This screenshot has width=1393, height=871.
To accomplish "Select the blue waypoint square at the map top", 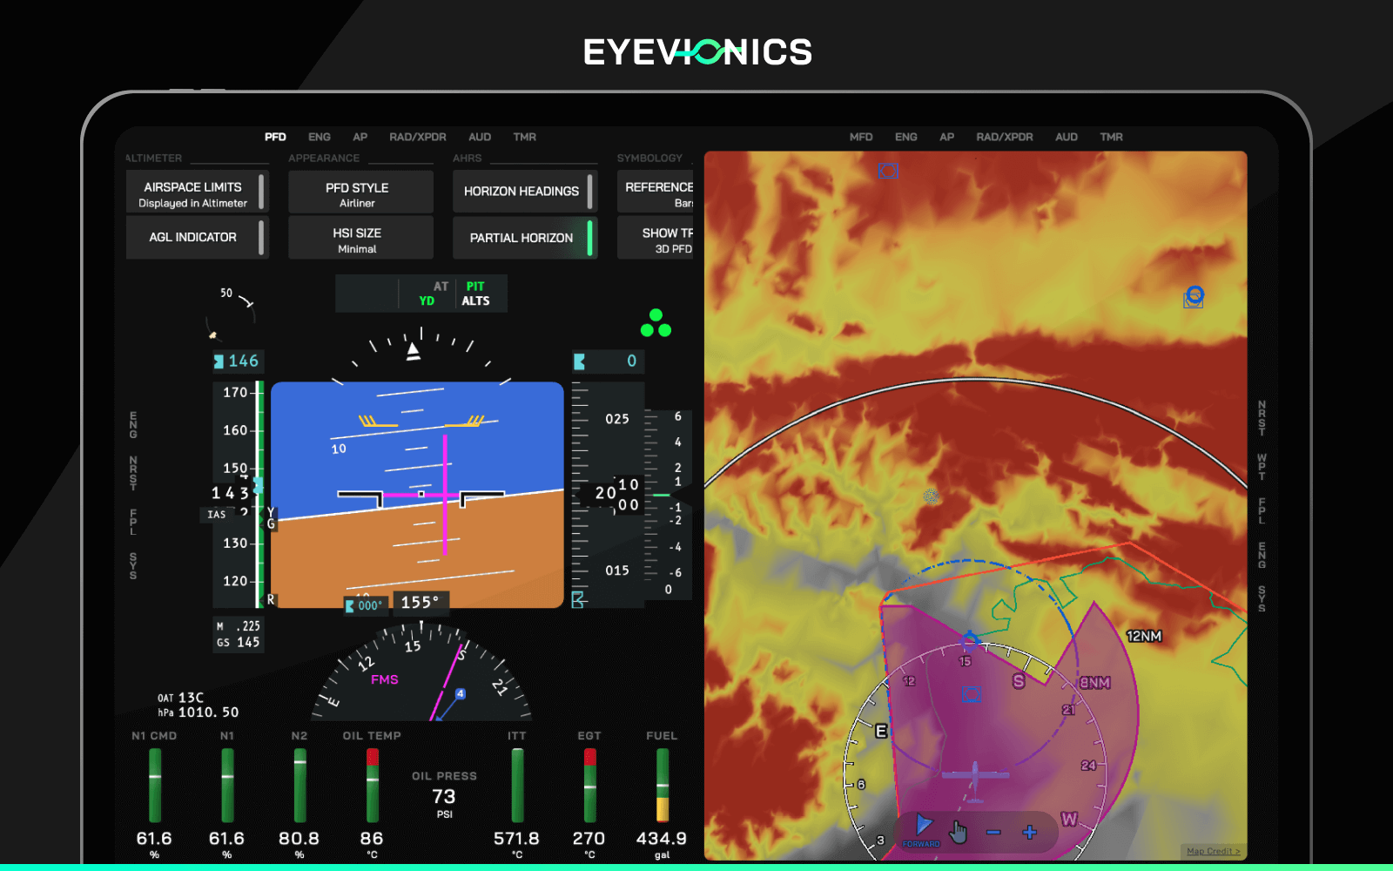I will click(x=888, y=171).
